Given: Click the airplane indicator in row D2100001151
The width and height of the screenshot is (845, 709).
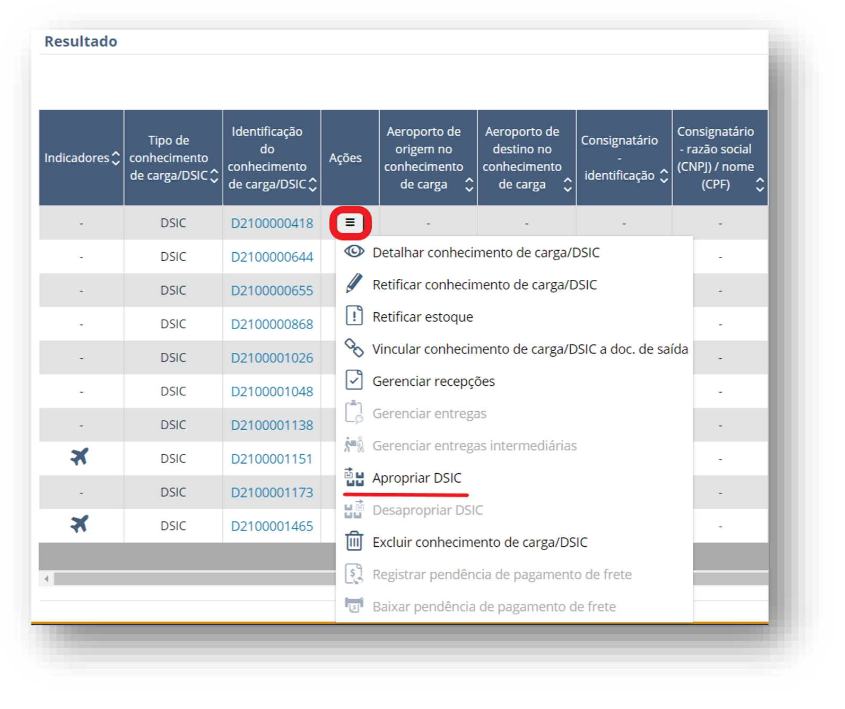Looking at the screenshot, I should (x=80, y=457).
